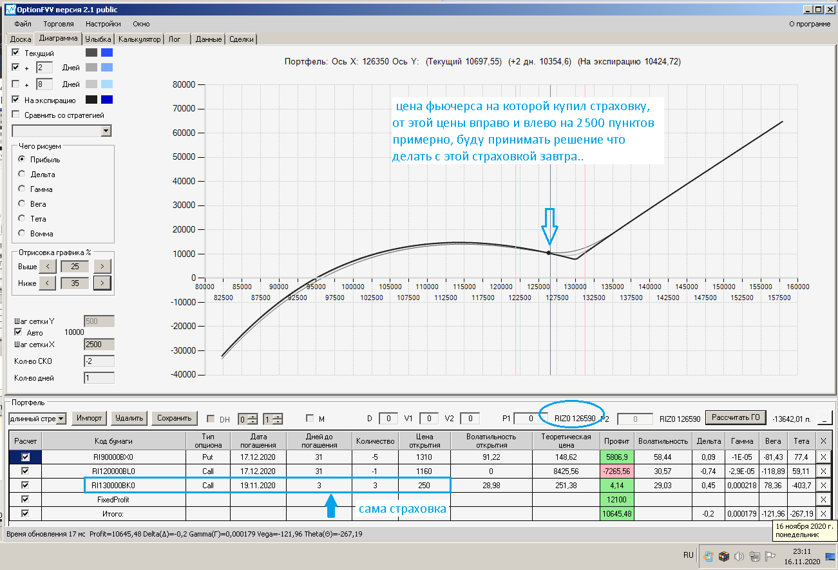Viewport: 838px width, 570px height.
Task: Open the volume speaker icon in system tray
Action: (738, 556)
